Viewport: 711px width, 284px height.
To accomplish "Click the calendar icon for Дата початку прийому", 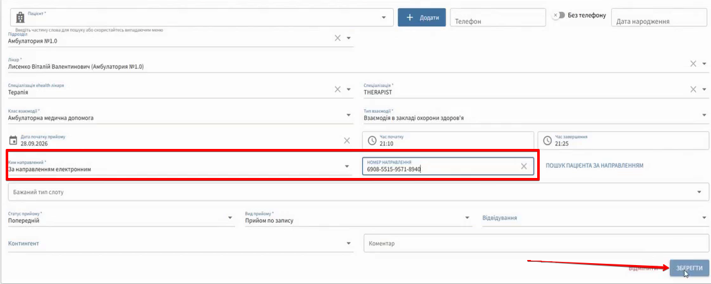I will (x=13, y=140).
